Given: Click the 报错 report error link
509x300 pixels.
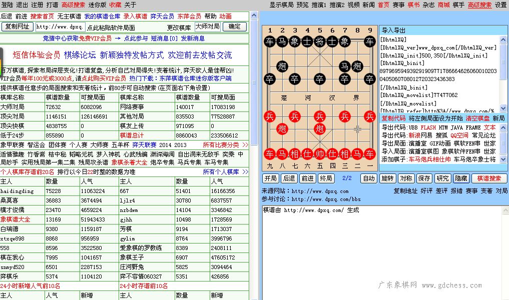Looking at the screenshot, I should 456,191.
